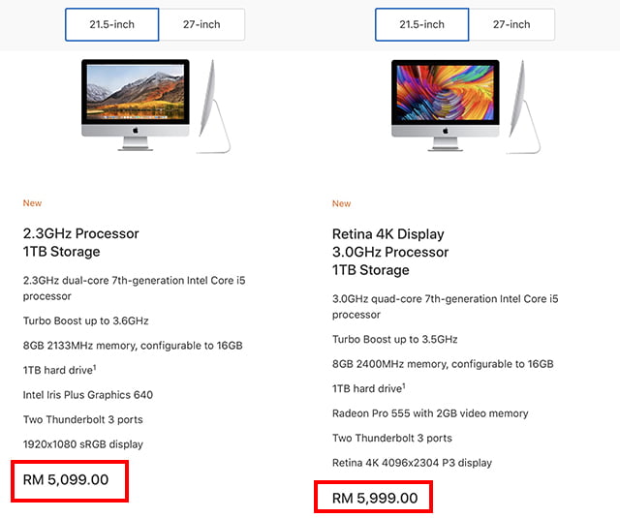Select 21.5-inch size for the 2.3GHz iMac
The image size is (620, 518).
[x=112, y=24]
